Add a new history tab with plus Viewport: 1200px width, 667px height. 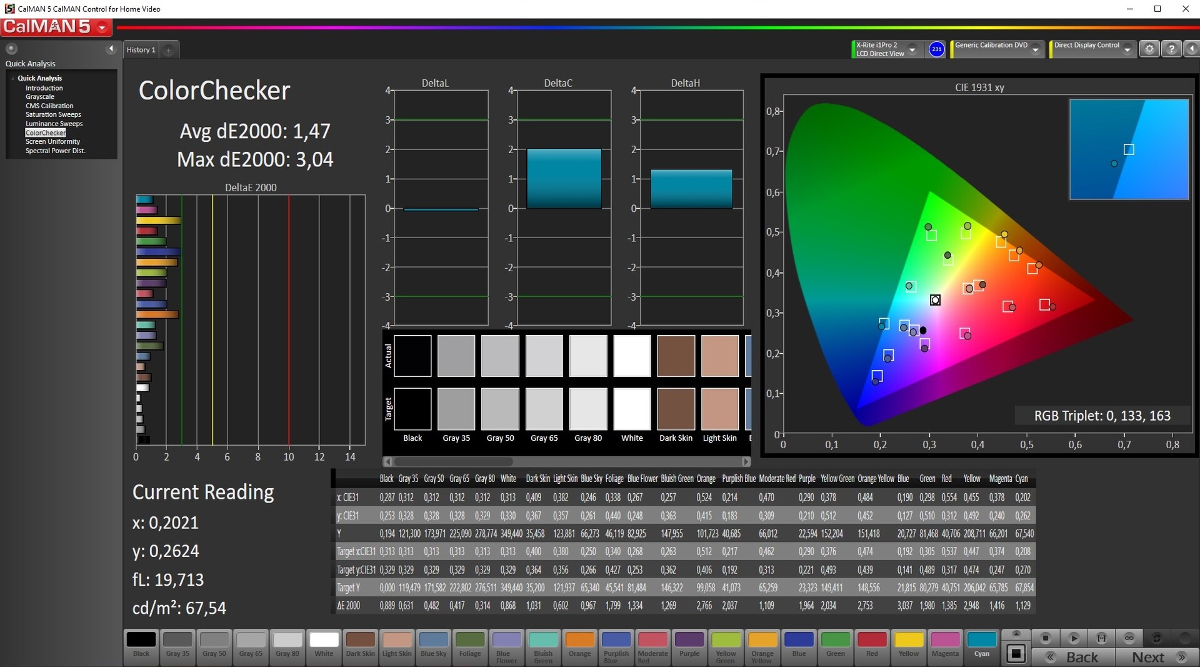tap(168, 50)
